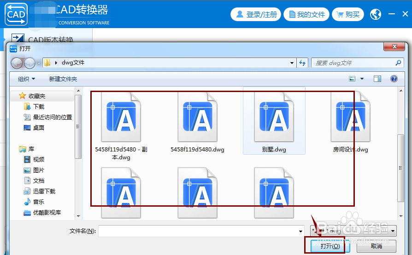
Task: Click the dwg文件 path in address bar
Action: [73, 63]
